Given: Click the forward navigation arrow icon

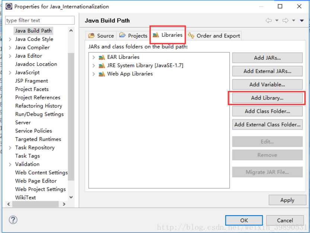Looking at the screenshot, I should (x=285, y=20).
